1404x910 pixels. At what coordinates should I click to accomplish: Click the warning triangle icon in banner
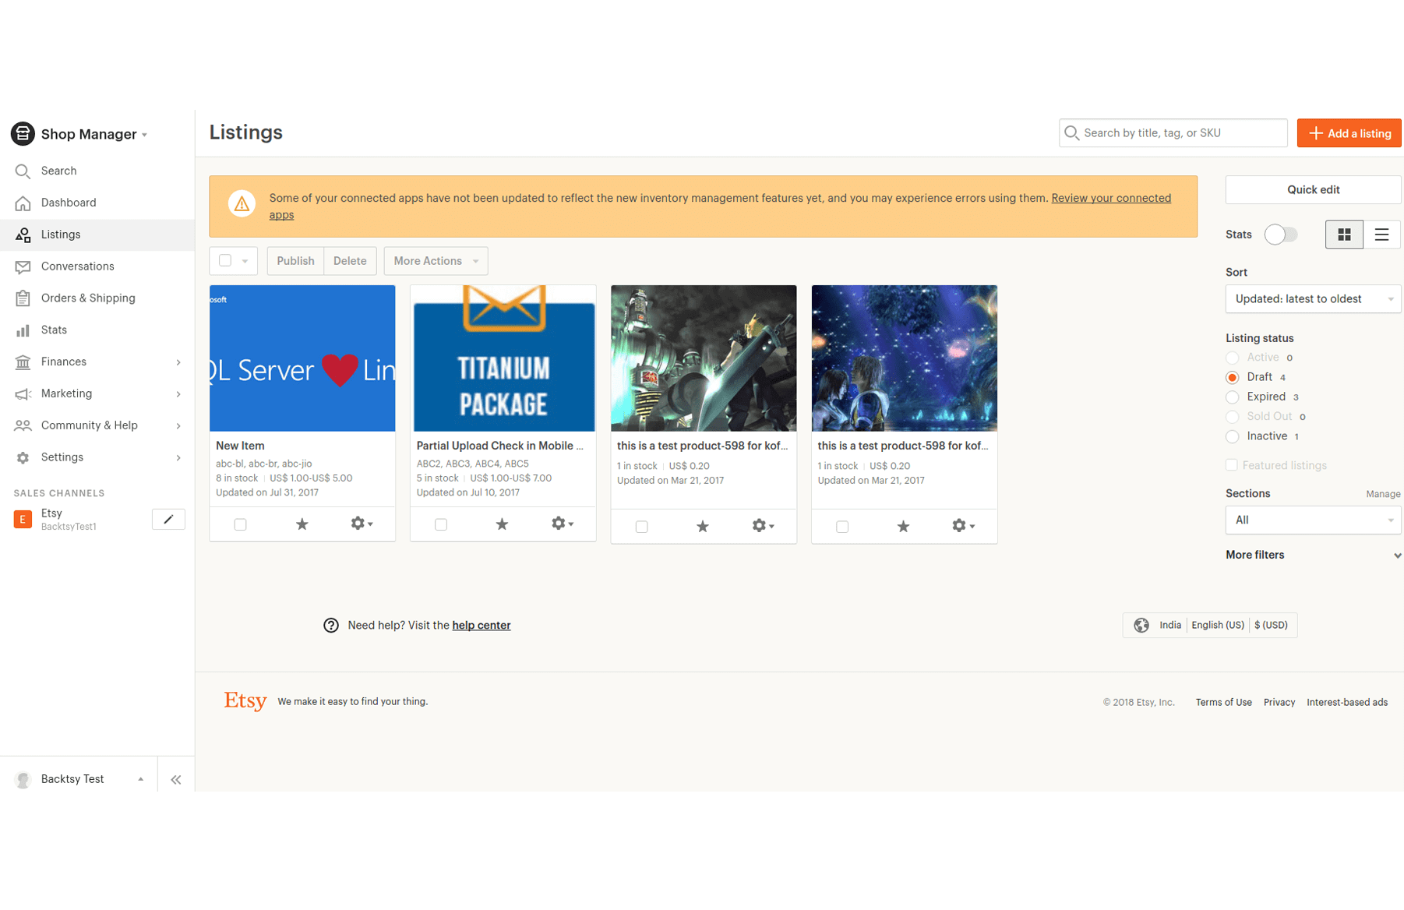point(242,204)
